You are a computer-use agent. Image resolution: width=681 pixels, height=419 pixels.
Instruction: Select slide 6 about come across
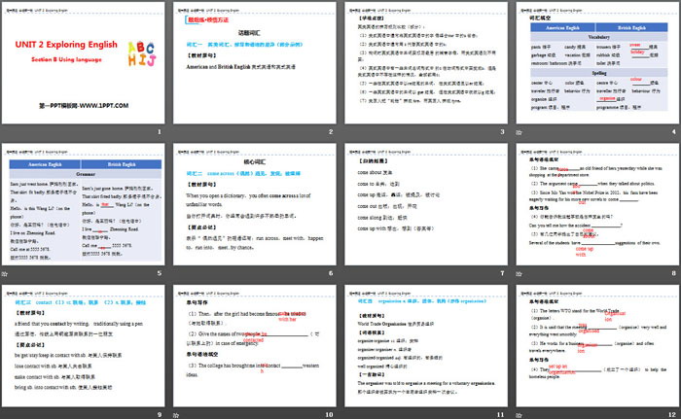click(255, 204)
